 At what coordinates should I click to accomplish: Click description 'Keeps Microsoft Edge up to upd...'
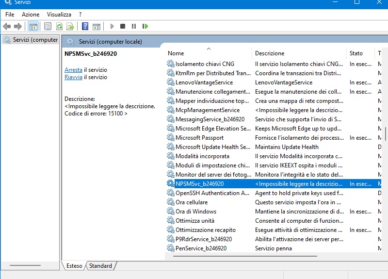click(x=298, y=128)
